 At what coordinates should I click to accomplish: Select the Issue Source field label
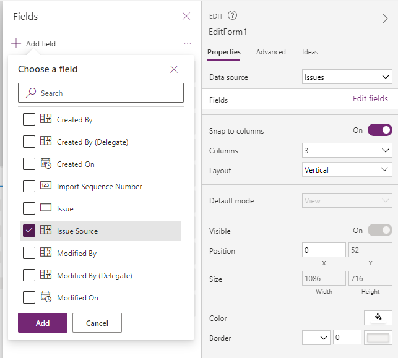click(77, 231)
